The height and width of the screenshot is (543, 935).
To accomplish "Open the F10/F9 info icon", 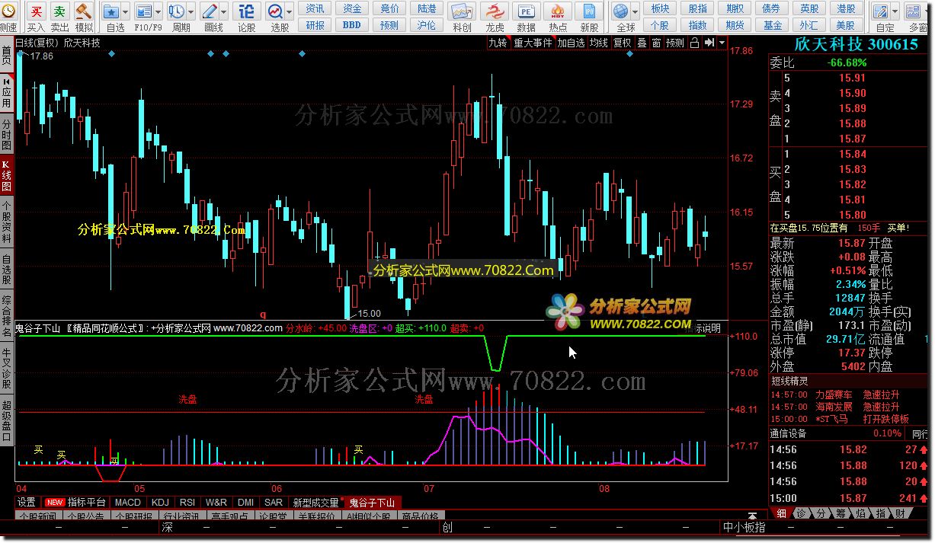I will 143,11.
